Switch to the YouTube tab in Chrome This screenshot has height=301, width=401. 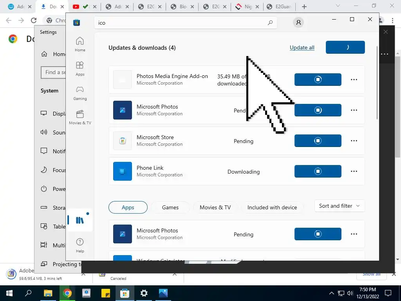coord(85,7)
